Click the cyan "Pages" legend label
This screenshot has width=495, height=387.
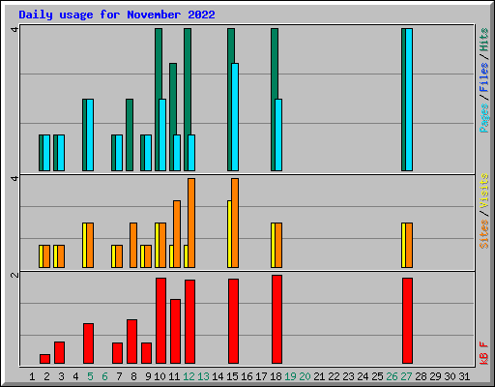pos(483,118)
